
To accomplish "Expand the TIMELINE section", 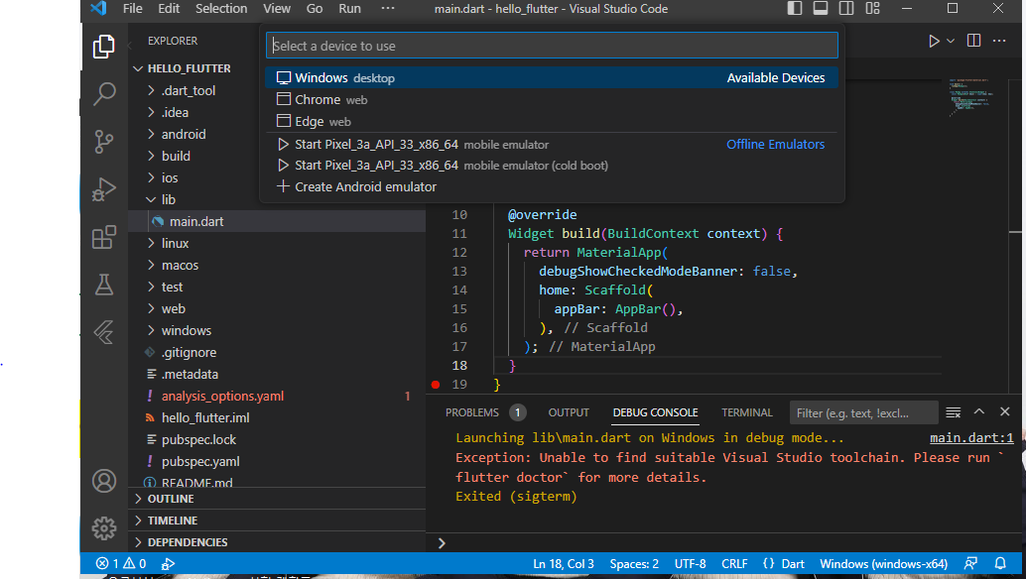I will (x=277, y=521).
